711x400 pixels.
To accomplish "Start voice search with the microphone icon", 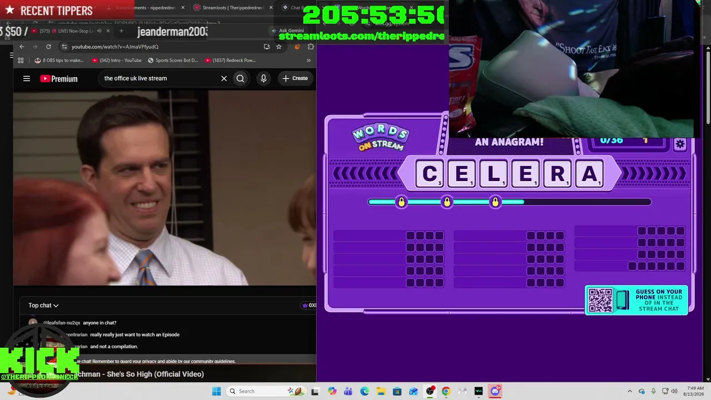I will click(264, 78).
